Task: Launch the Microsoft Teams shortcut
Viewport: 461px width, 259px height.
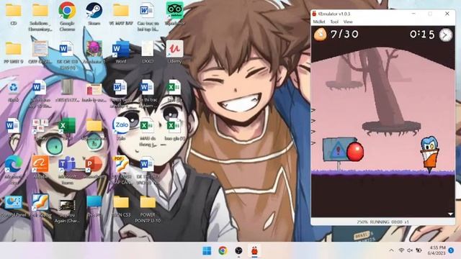Action: pyautogui.click(x=67, y=170)
